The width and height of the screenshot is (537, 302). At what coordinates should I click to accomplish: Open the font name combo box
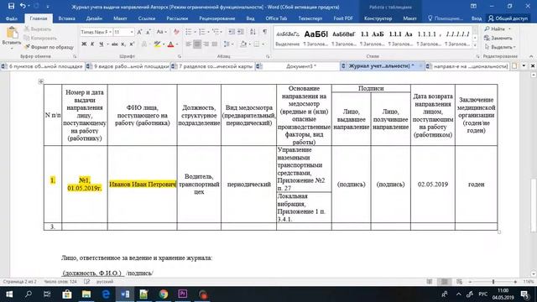click(x=96, y=32)
